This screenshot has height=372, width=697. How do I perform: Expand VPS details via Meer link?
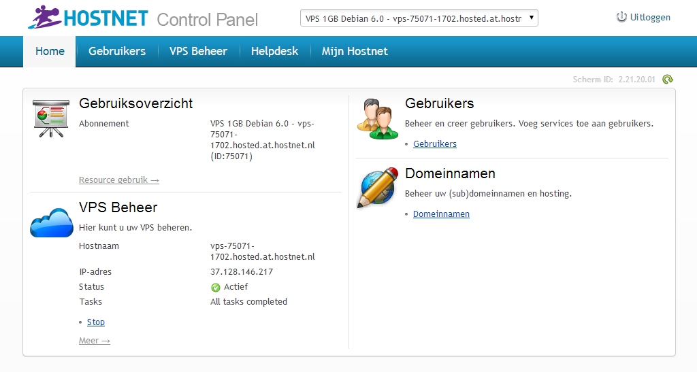click(x=94, y=341)
